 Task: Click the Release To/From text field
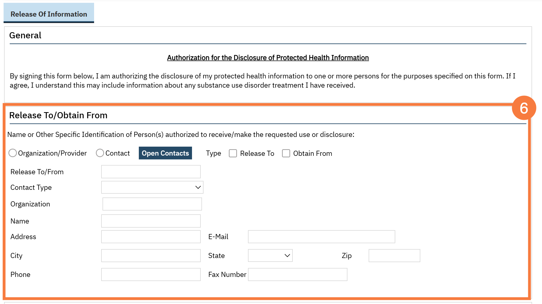(151, 172)
